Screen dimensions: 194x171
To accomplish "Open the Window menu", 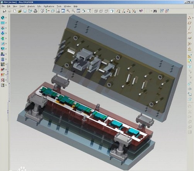I will [x=67, y=6].
